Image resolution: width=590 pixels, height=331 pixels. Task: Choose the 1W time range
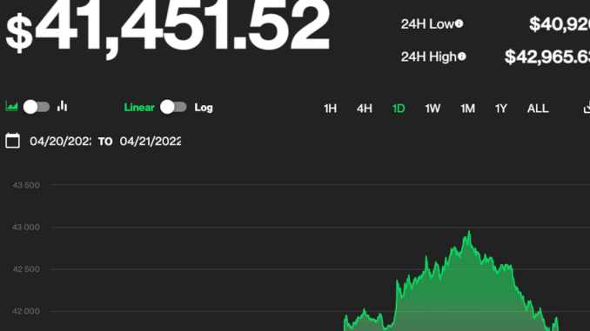tap(432, 109)
